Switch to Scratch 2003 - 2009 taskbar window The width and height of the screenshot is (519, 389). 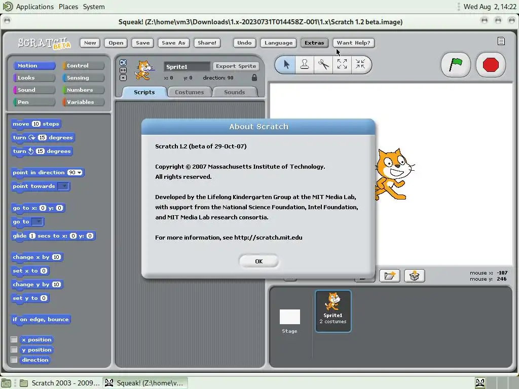(60, 383)
